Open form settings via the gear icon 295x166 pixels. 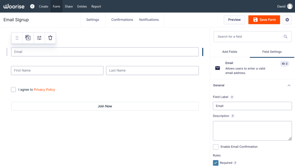pos(287,20)
